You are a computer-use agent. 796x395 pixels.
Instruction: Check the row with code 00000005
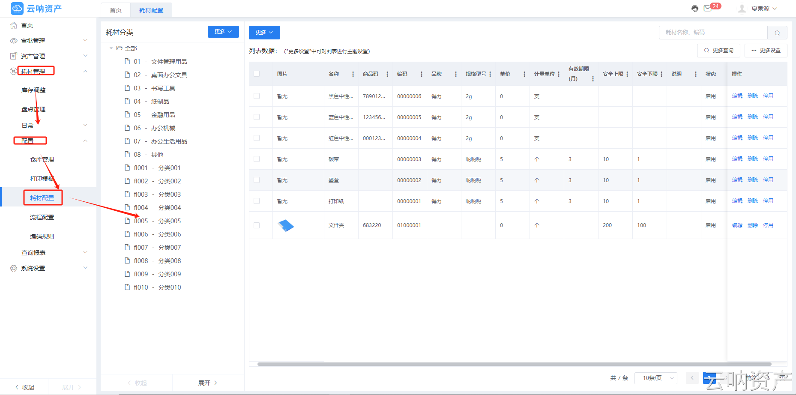[257, 117]
